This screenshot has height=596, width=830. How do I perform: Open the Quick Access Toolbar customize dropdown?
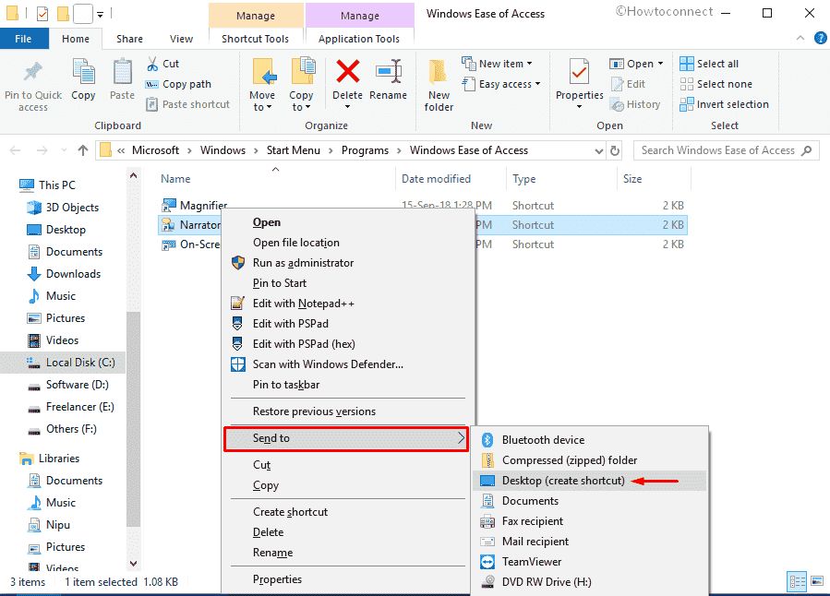tap(100, 14)
